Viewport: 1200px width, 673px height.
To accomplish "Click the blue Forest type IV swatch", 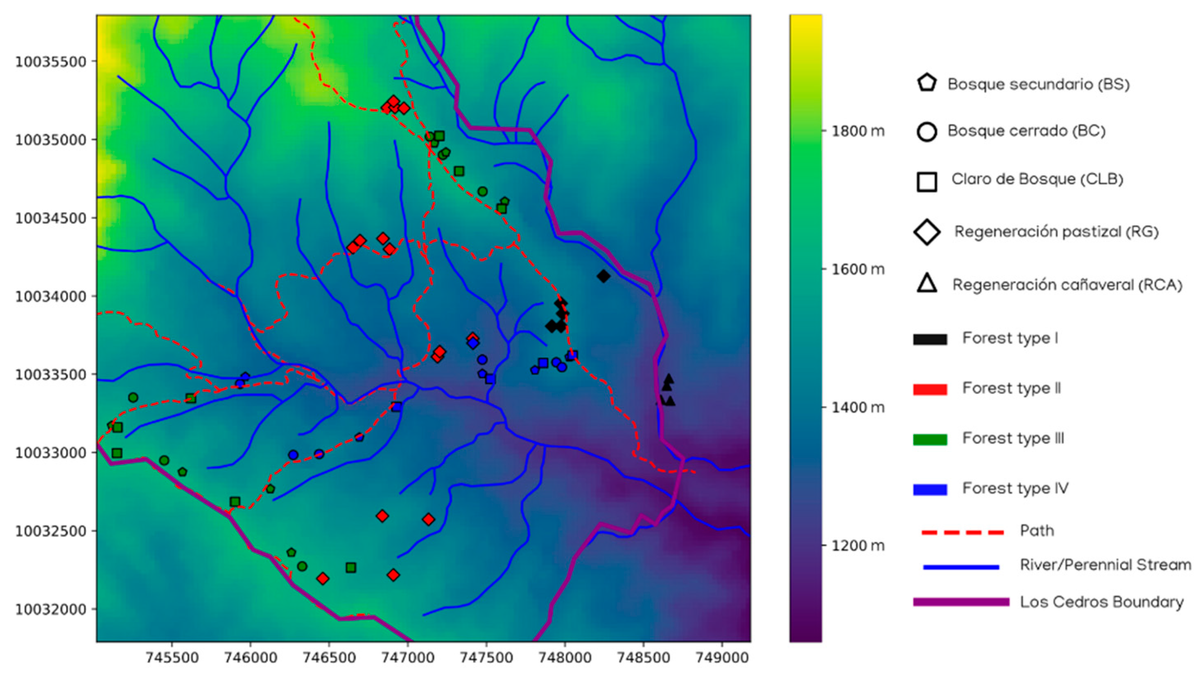I will 930,489.
